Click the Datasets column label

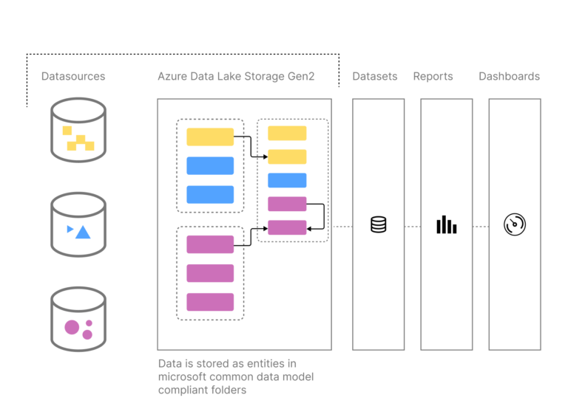(374, 76)
